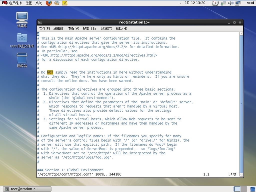Open the 系统 (System) menu

click(39, 3)
